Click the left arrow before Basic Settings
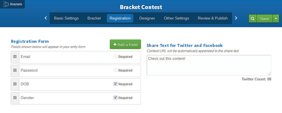The width and height of the screenshot is (282, 113). coord(46,18)
